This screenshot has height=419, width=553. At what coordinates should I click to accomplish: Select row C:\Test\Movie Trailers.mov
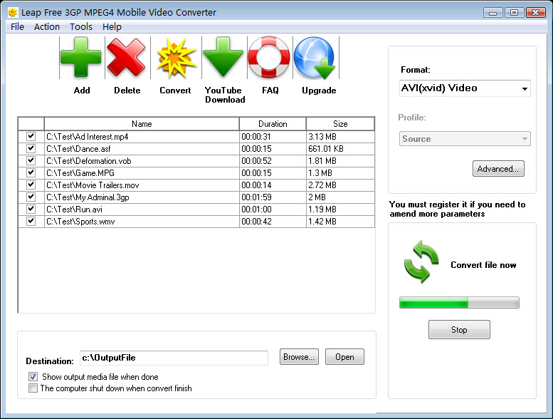tap(196, 185)
